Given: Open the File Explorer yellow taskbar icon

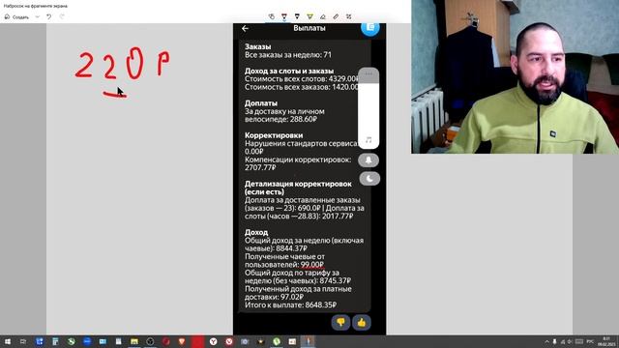Looking at the screenshot, I should (x=134, y=341).
